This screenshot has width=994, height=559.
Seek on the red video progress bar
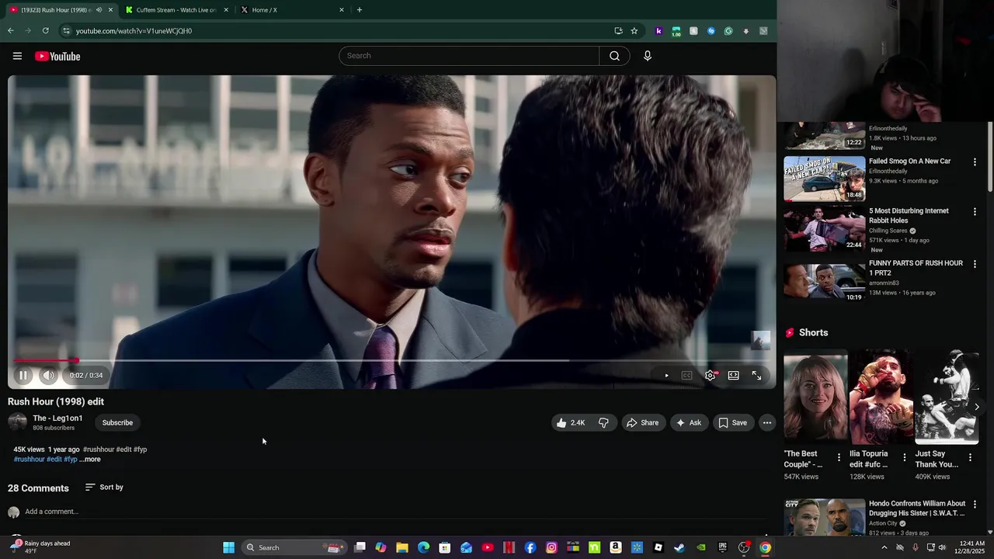pos(392,360)
